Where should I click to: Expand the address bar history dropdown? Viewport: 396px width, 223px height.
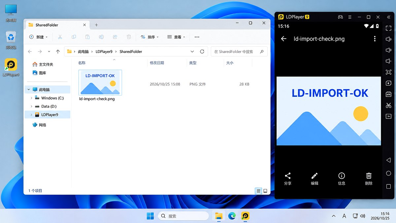point(192,52)
